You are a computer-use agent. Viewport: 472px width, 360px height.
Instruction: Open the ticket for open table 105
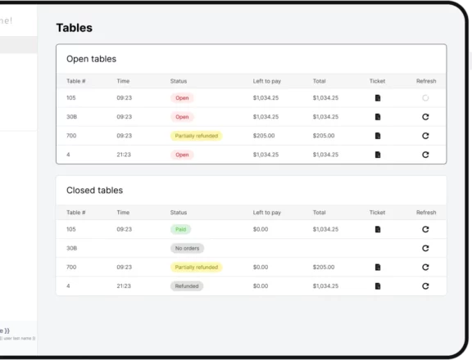tap(378, 98)
